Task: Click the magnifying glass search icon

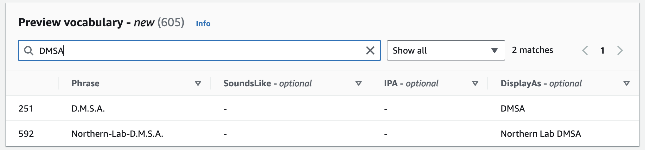Action: [x=29, y=50]
